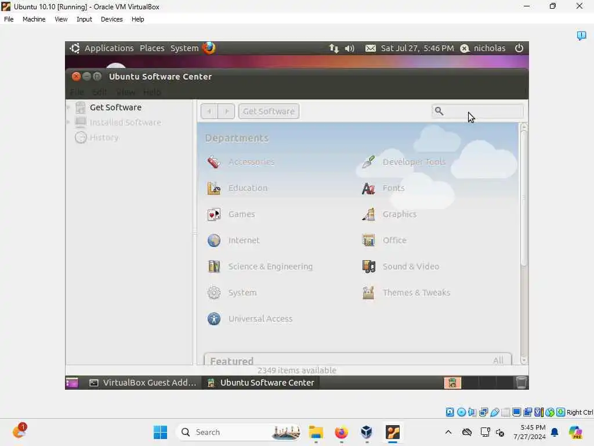The width and height of the screenshot is (594, 446).
Task: Open the Office department icon
Action: tap(368, 240)
